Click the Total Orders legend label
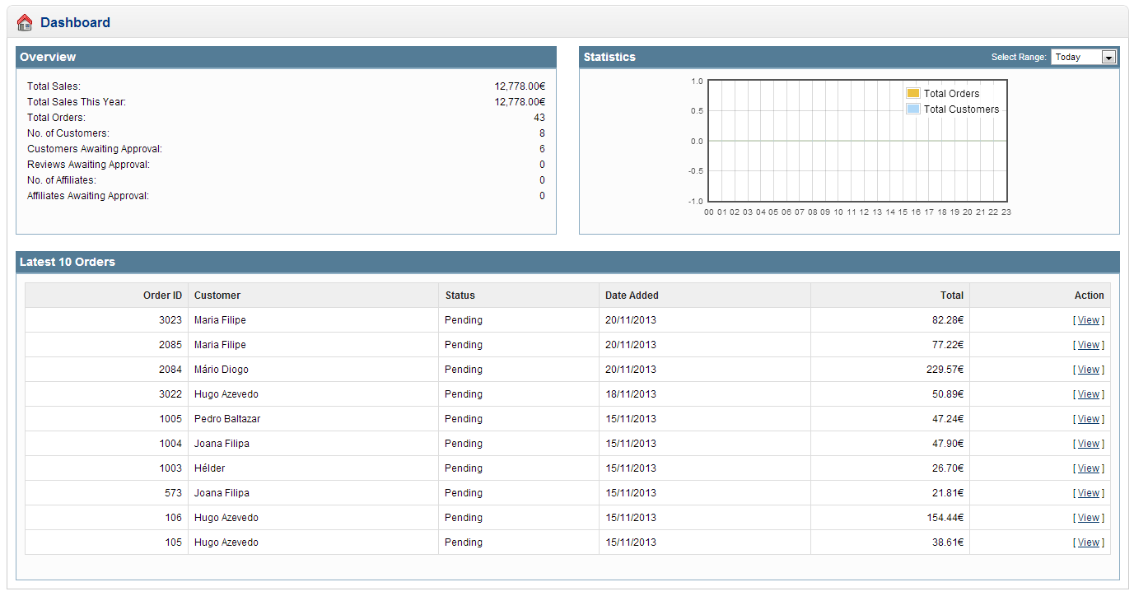 point(951,94)
